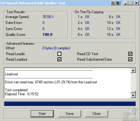Screen dimensions: 140x121
Task: Click the Lead-out line in log
Action: [x=12, y=74]
